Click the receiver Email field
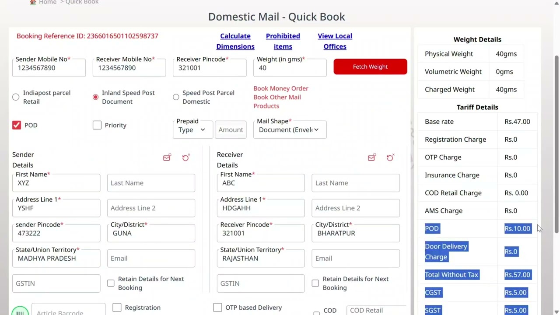The height and width of the screenshot is (315, 560). [356, 258]
